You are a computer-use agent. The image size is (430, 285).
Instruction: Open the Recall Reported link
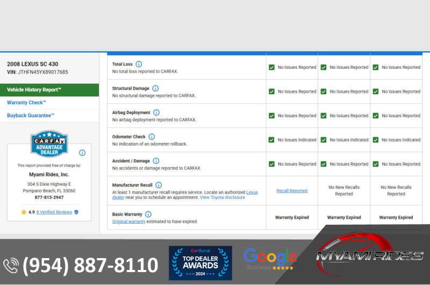tap(292, 191)
